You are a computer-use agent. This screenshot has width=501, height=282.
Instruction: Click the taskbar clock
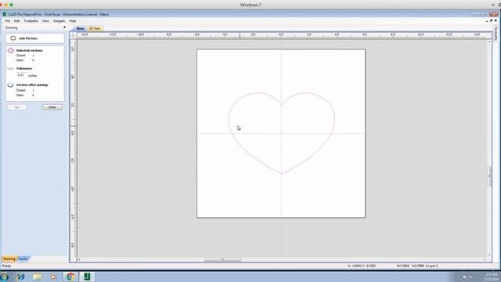pyautogui.click(x=492, y=277)
